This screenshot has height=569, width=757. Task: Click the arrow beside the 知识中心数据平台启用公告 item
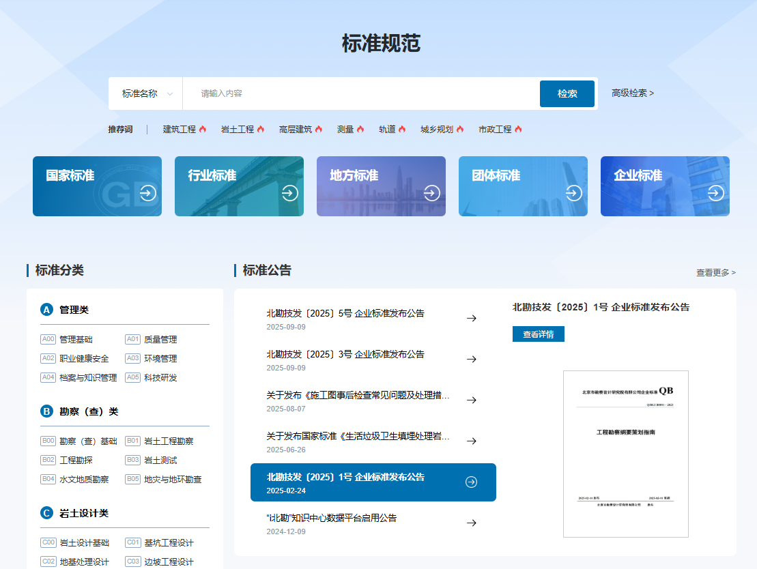472,523
